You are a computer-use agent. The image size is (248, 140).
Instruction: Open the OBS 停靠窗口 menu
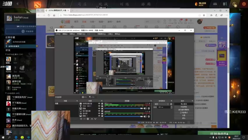point(81,34)
